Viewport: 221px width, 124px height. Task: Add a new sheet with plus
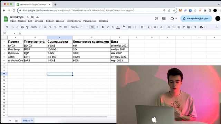click(x=10, y=121)
